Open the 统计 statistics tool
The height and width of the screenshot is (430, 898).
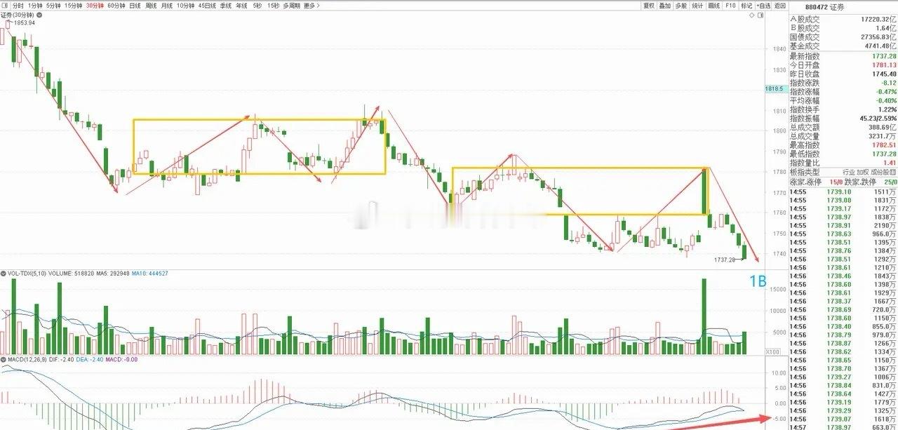coord(697,5)
